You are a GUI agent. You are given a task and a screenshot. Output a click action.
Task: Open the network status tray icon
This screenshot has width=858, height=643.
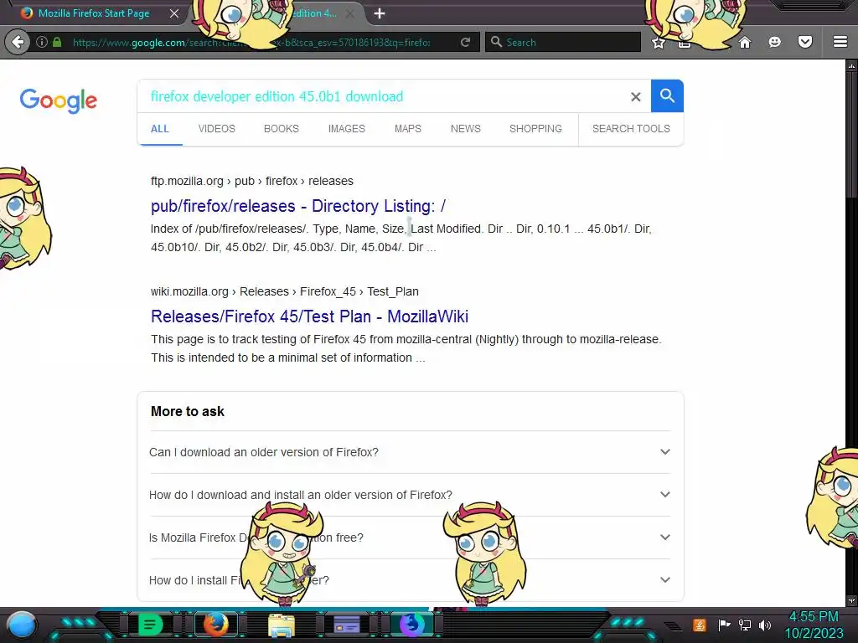[x=745, y=625]
